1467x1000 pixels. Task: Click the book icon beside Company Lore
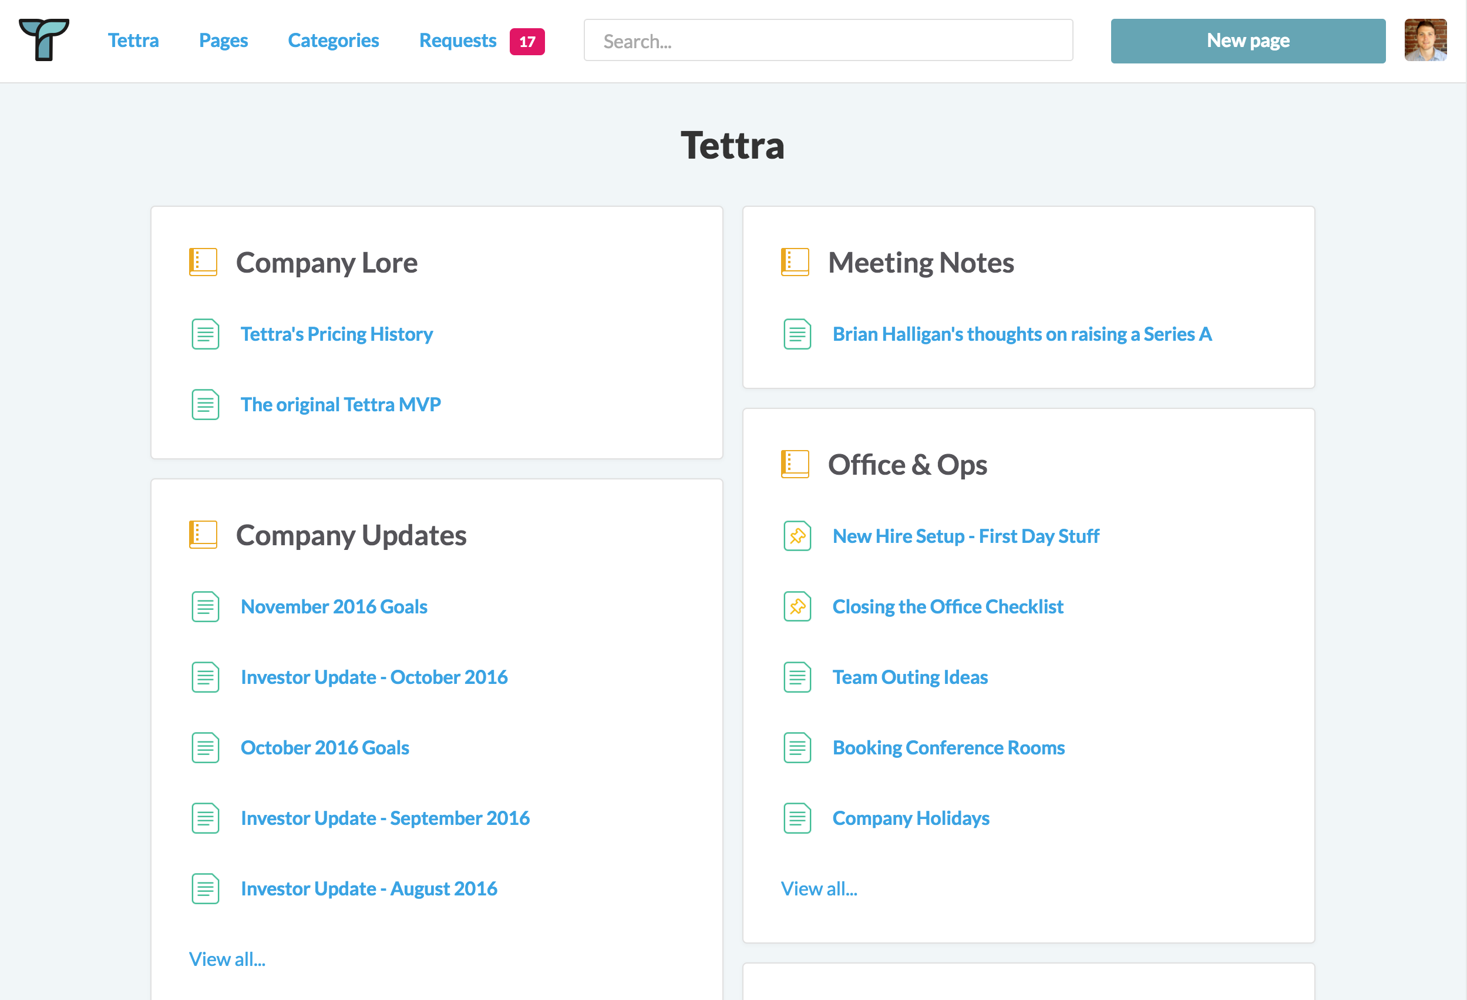pyautogui.click(x=203, y=261)
